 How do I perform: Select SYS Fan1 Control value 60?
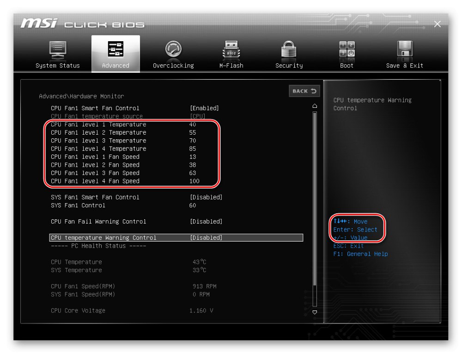tap(192, 205)
